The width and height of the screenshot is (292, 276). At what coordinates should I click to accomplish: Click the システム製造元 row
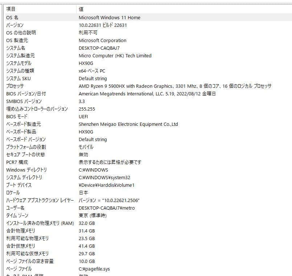tap(20, 55)
